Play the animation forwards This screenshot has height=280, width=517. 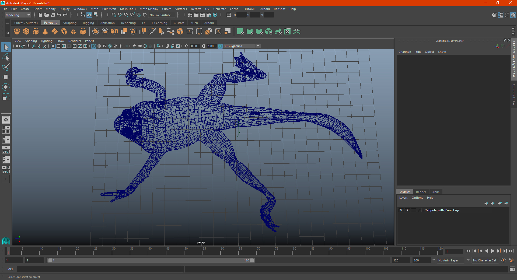click(492, 251)
